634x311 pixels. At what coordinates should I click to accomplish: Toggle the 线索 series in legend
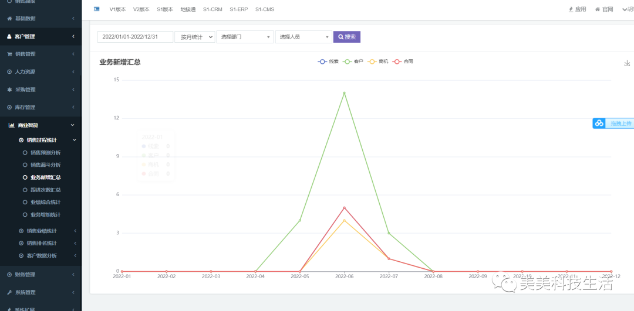pos(328,61)
